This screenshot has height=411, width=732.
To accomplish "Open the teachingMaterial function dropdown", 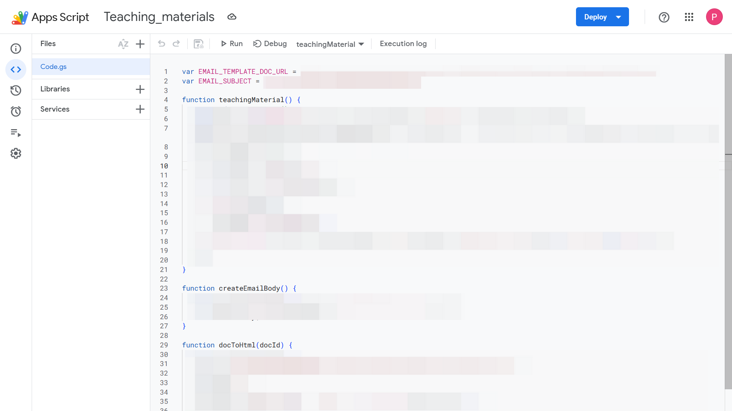I will [x=330, y=44].
